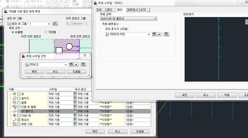248x138 pixels.
Task: Click the polyline icon in the 3D 폴리선 row
Action: (x=15, y=111)
